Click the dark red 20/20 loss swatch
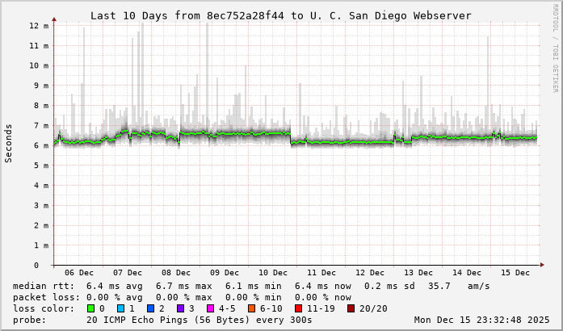Viewport: 563px width, 331px height. coord(351,308)
